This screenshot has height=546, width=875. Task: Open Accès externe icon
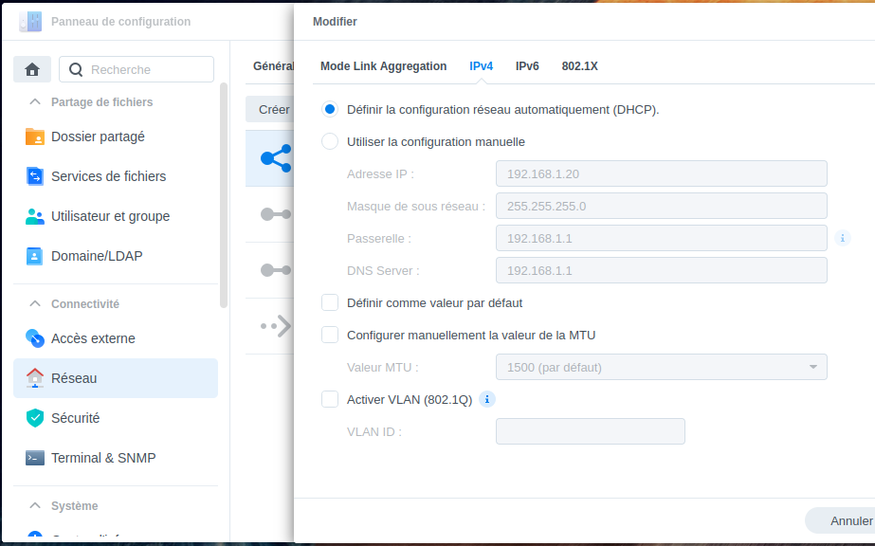pos(34,338)
